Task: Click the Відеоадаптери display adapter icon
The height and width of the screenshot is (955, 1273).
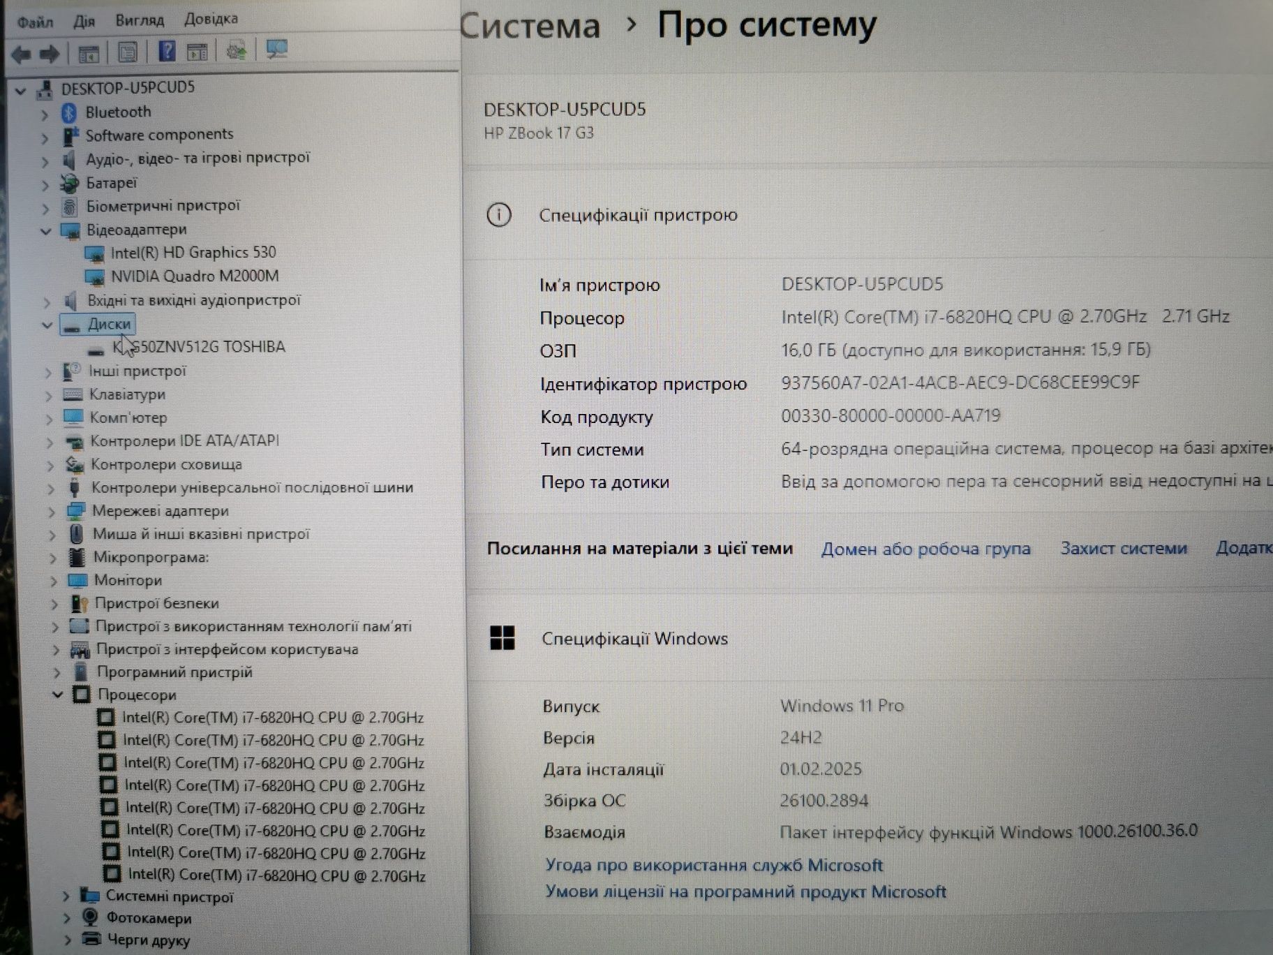Action: 70,230
